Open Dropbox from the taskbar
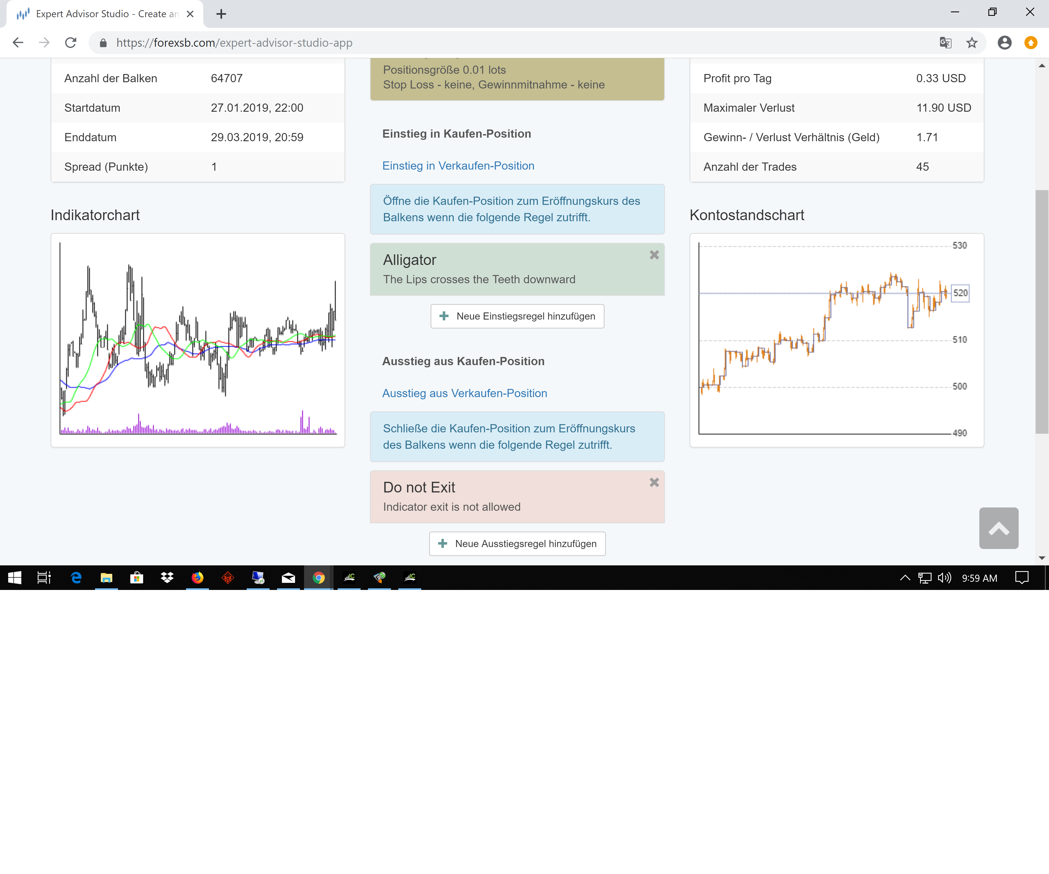Viewport: 1049px width, 874px height. click(167, 578)
